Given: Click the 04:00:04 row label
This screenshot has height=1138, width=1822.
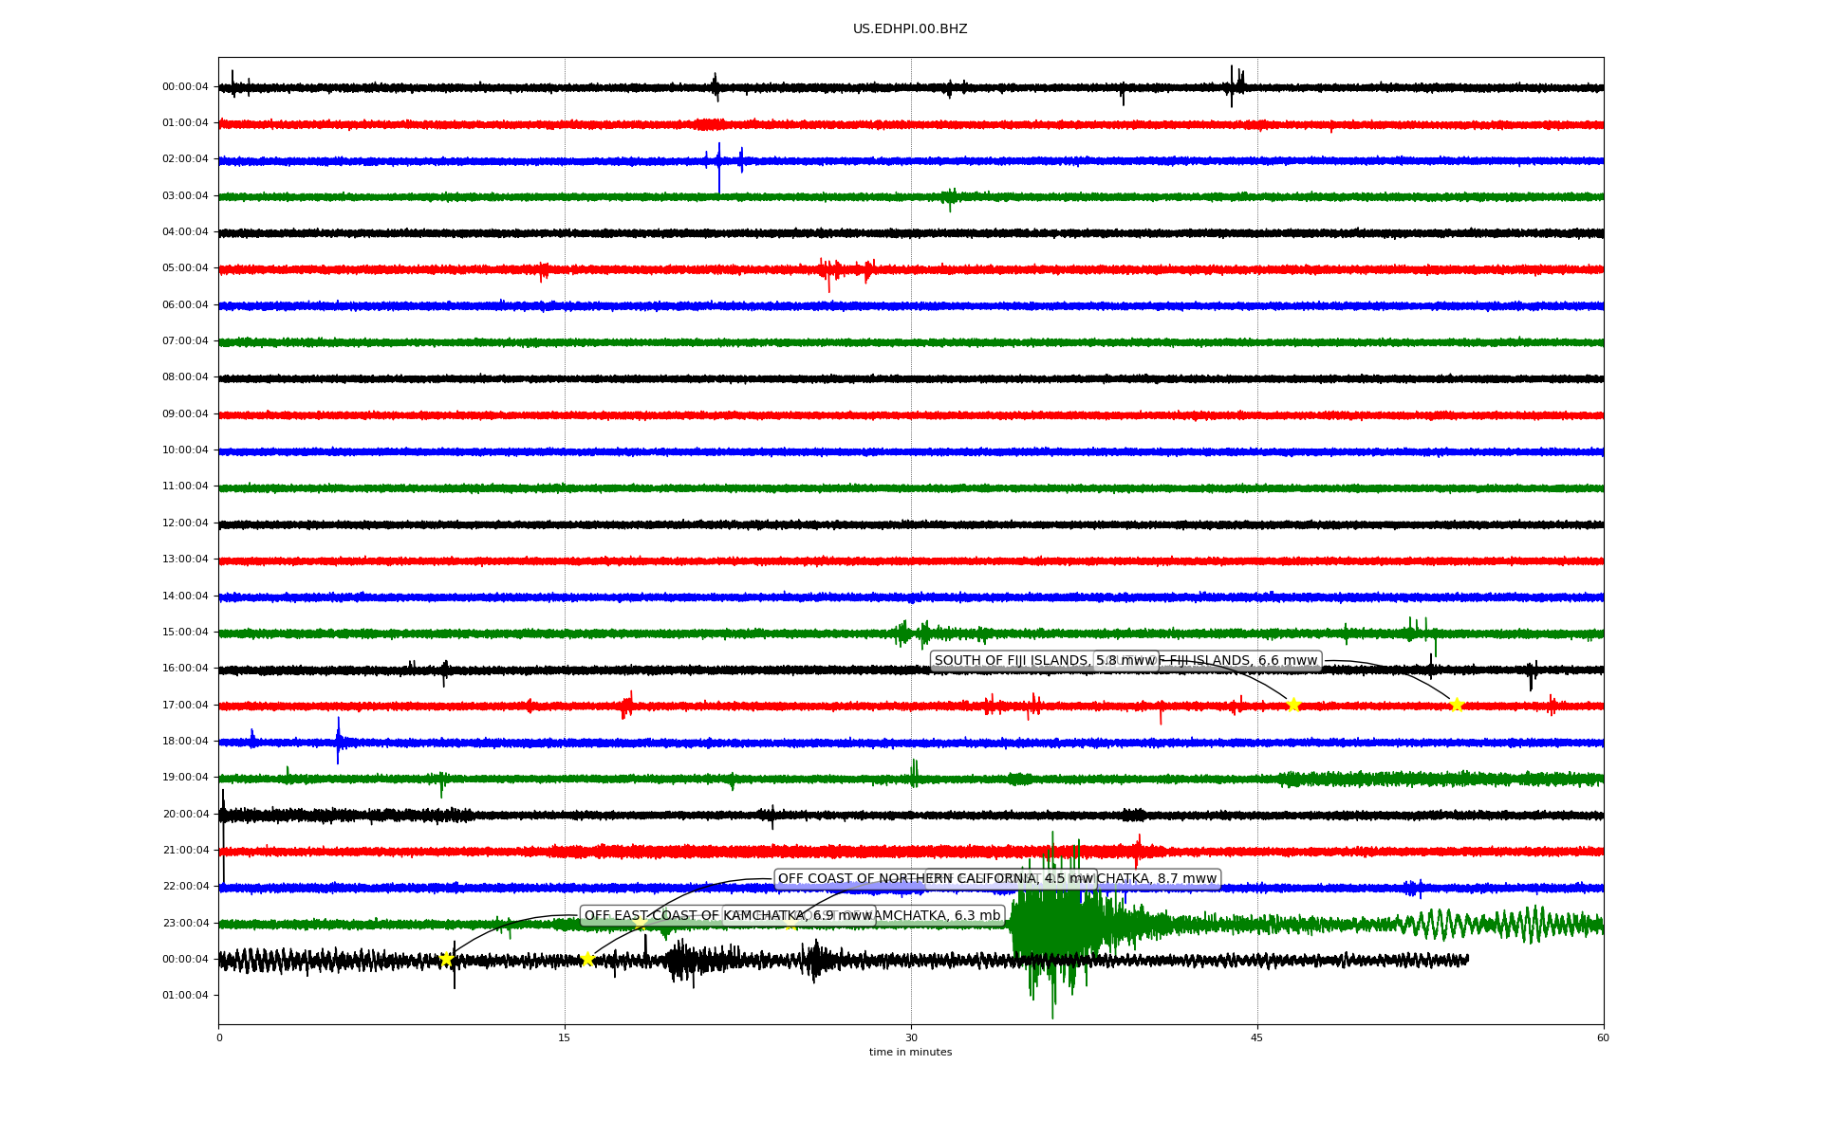Looking at the screenshot, I should 185,232.
